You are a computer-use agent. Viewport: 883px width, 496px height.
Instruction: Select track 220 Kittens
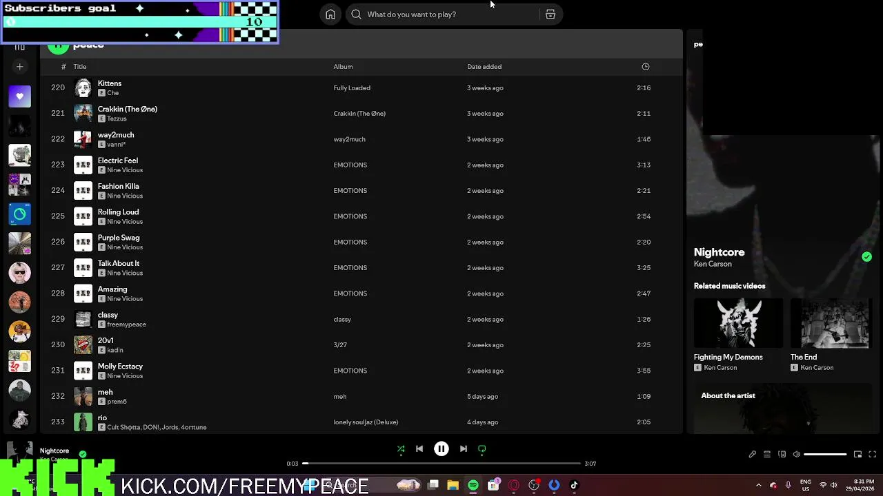tap(361, 88)
